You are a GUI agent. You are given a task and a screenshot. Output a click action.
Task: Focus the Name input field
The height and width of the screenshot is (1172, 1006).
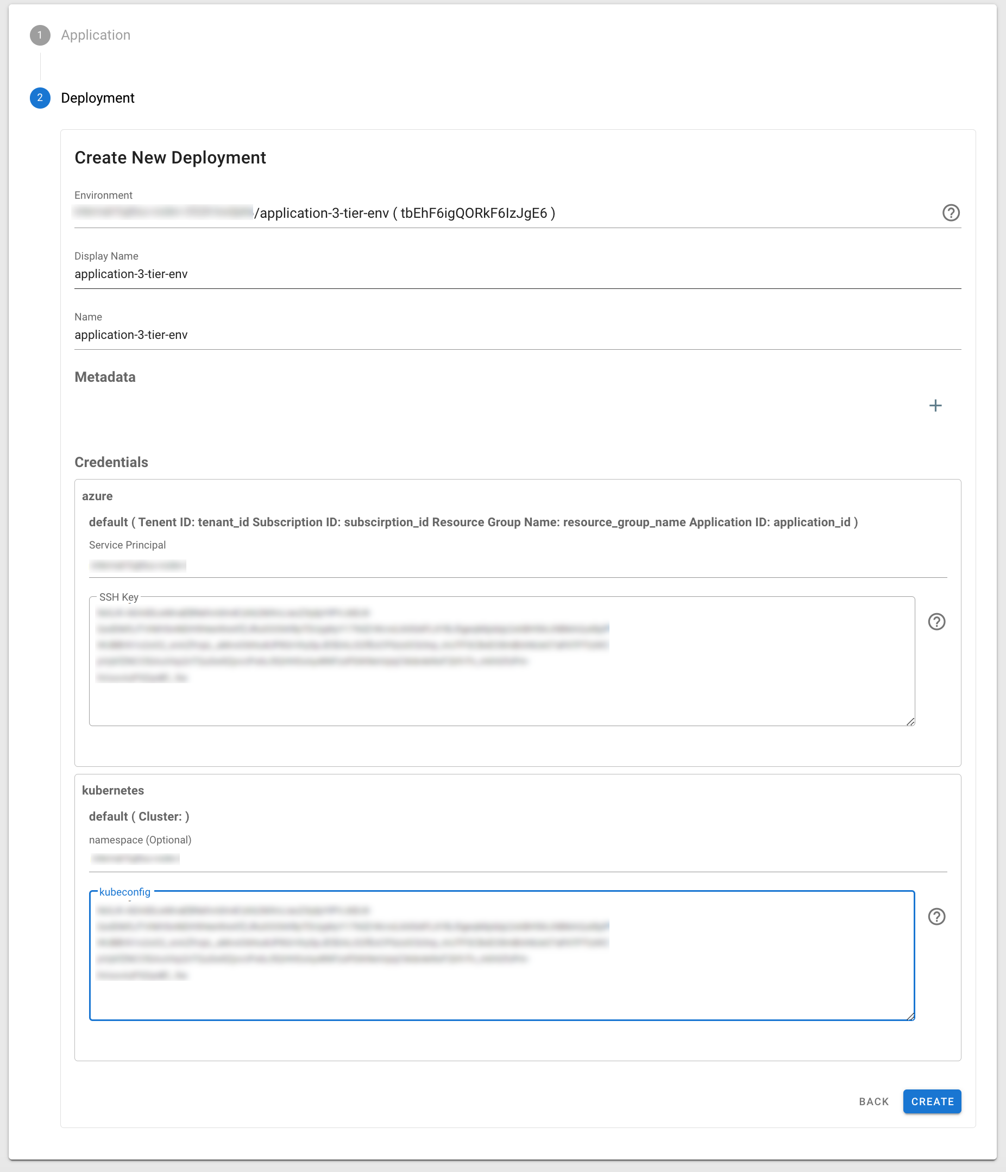point(517,335)
